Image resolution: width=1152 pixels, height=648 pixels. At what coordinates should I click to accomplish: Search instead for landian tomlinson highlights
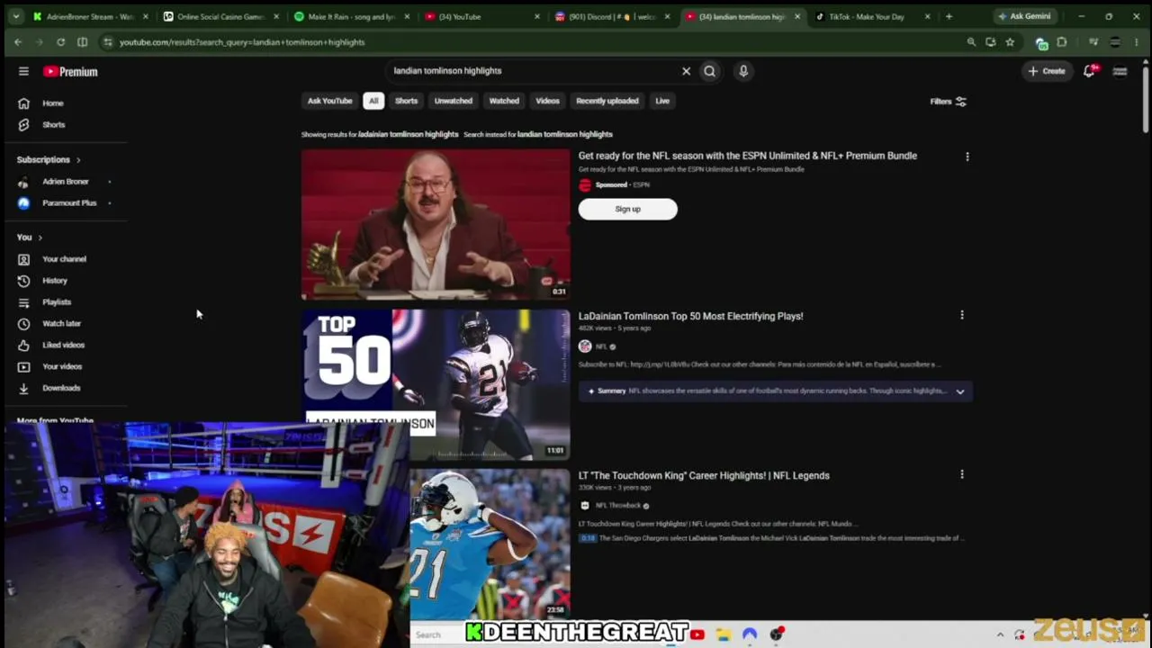(x=565, y=135)
